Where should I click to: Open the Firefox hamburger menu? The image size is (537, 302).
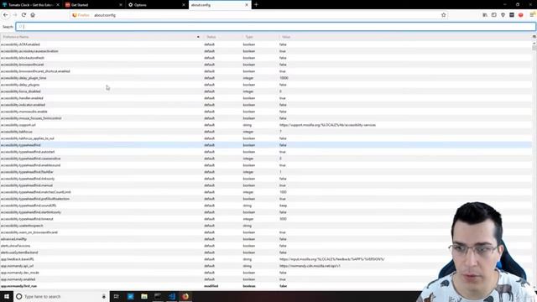(532, 15)
